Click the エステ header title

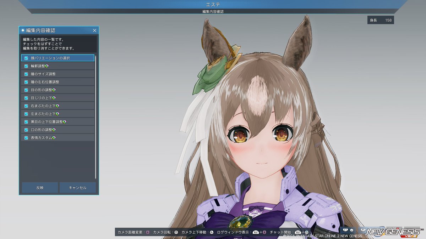click(x=213, y=4)
